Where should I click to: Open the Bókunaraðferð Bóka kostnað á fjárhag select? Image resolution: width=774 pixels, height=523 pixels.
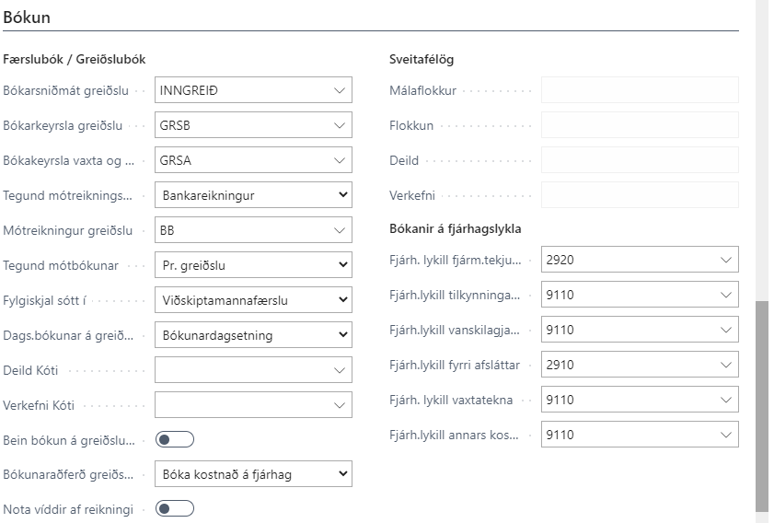[x=253, y=474]
